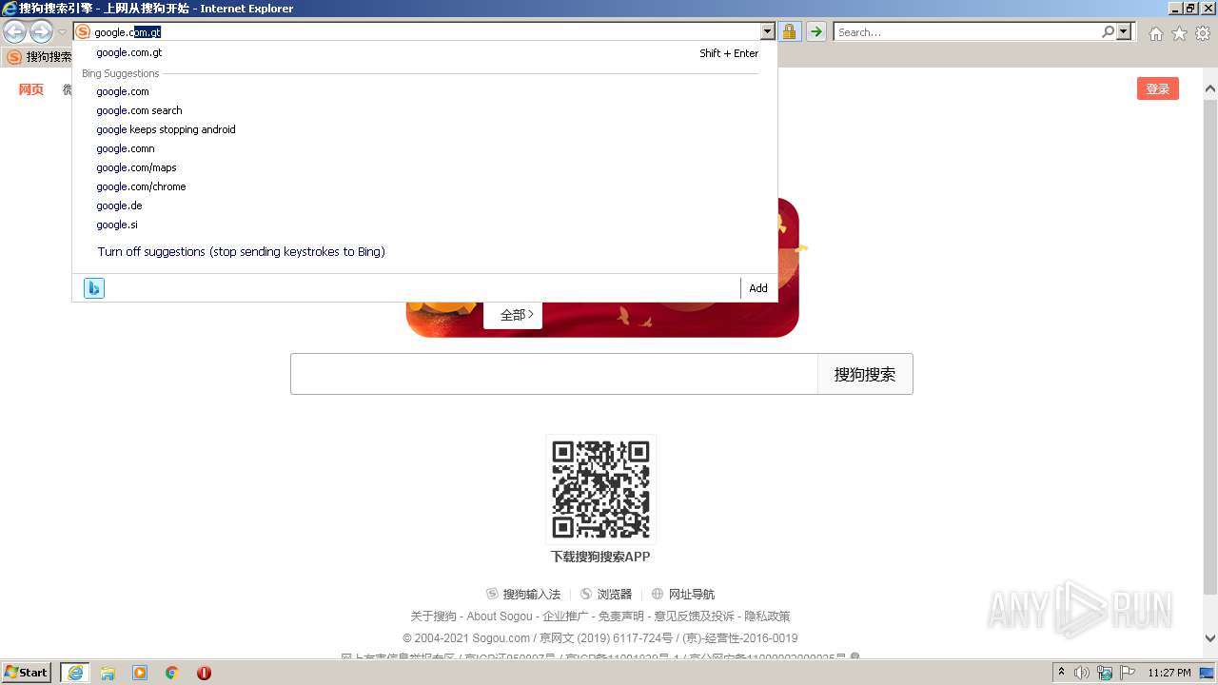Open the 关于搜狗 footer link
1218x685 pixels.
point(433,616)
